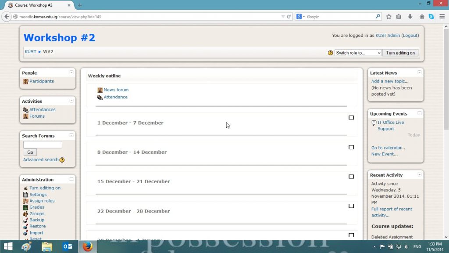This screenshot has width=449, height=253.
Task: Click the Assign roles icon
Action: point(26,201)
